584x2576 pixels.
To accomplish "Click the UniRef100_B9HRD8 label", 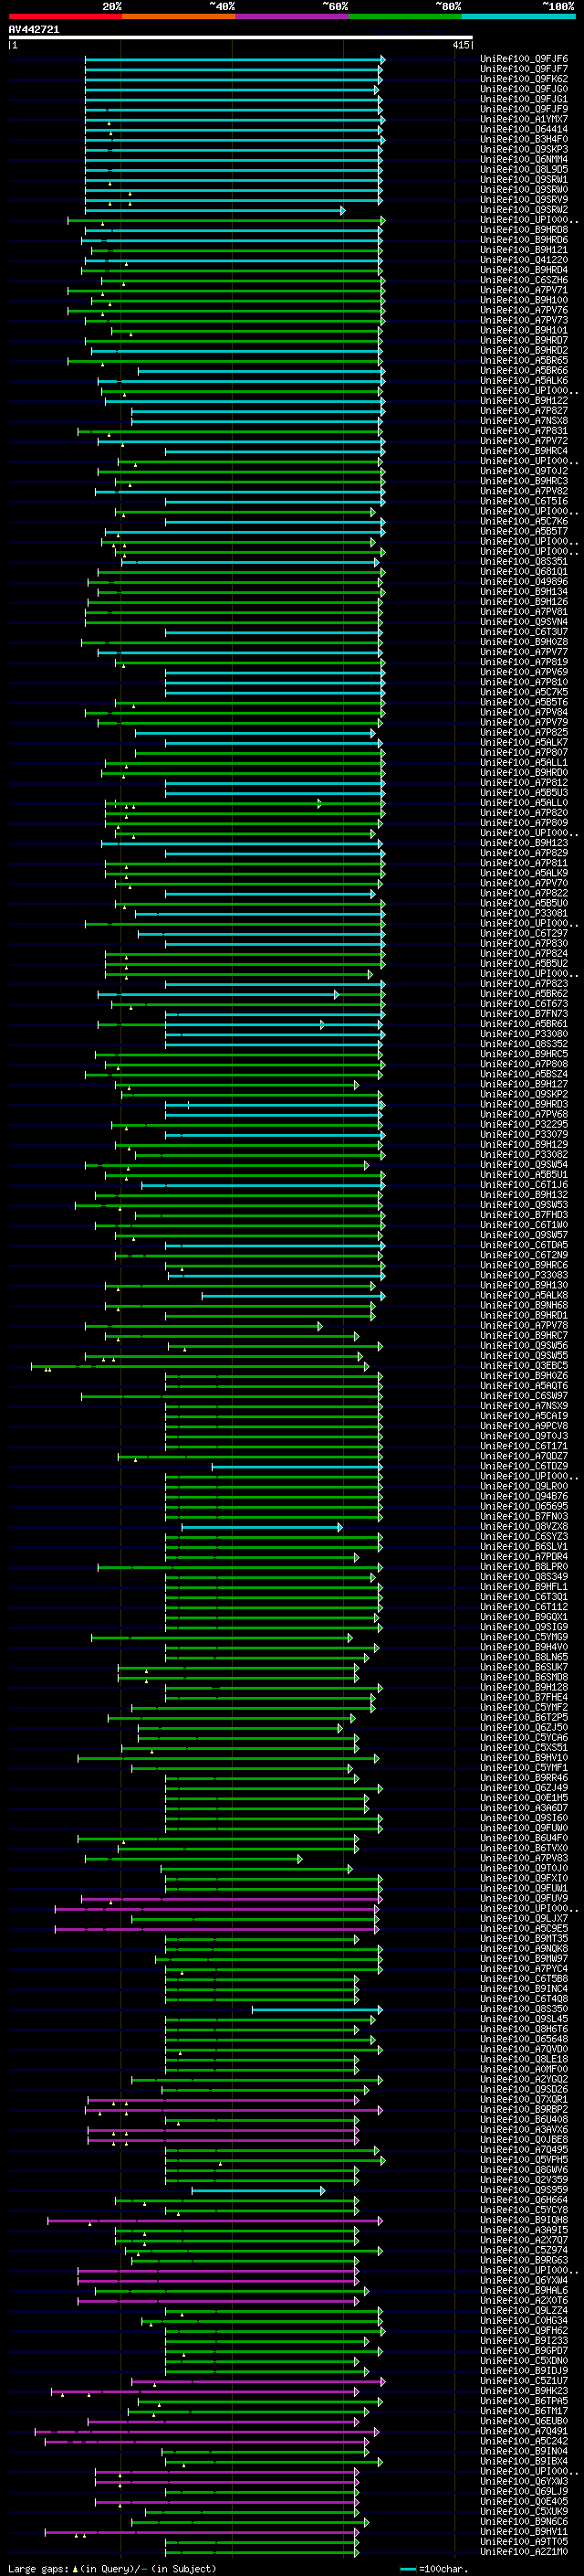I will coord(524,230).
